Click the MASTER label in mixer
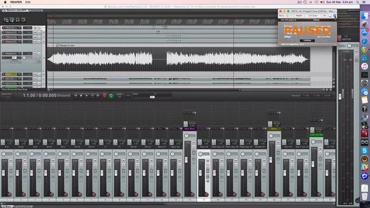This screenshot has height=208, width=370. (346, 39)
